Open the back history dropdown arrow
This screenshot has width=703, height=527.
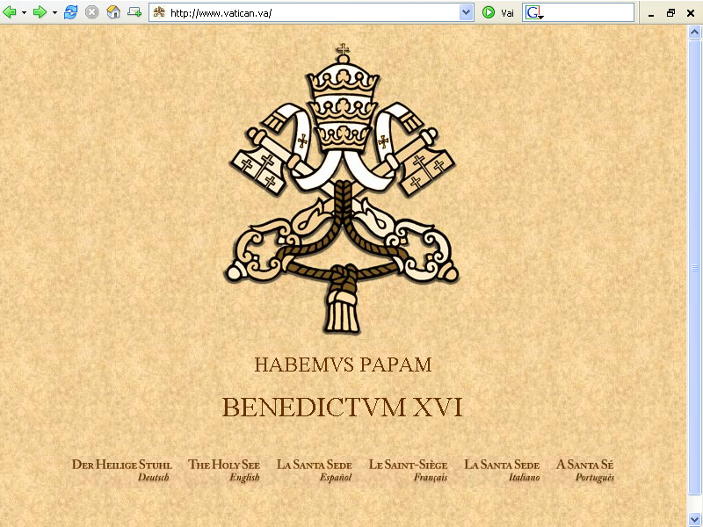24,12
